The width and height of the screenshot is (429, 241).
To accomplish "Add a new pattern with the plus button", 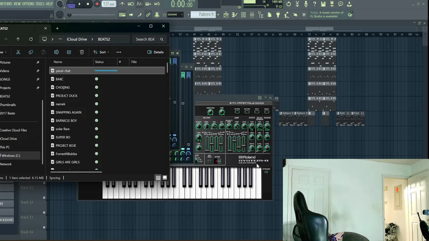I will 218,14.
